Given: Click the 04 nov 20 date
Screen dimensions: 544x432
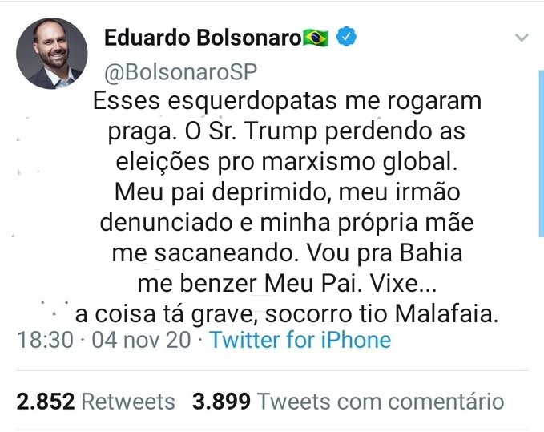Looking at the screenshot, I should (x=142, y=340).
